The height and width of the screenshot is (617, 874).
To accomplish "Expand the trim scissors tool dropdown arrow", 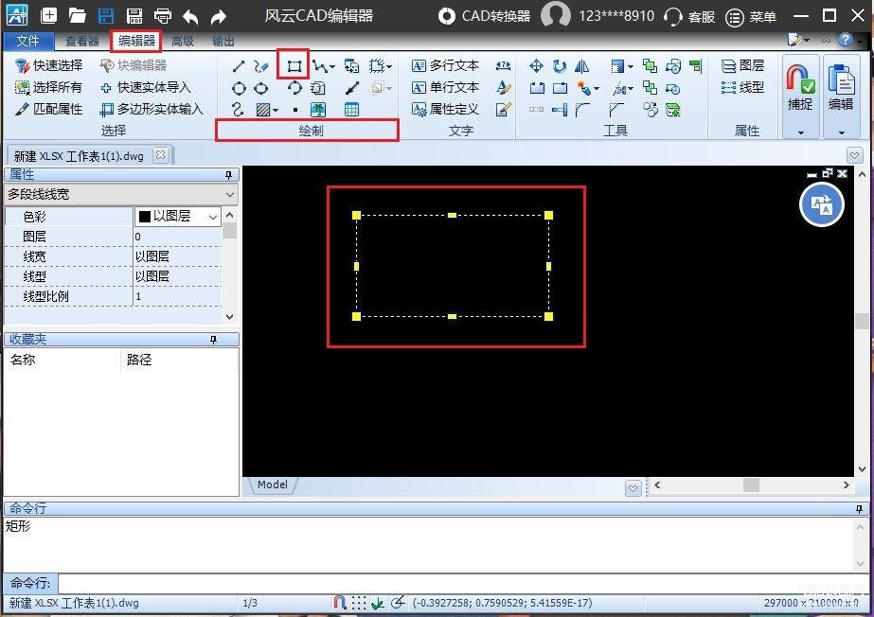I will click(631, 89).
